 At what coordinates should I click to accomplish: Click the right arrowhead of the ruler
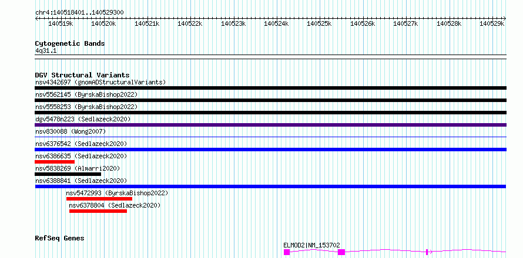[505, 18]
